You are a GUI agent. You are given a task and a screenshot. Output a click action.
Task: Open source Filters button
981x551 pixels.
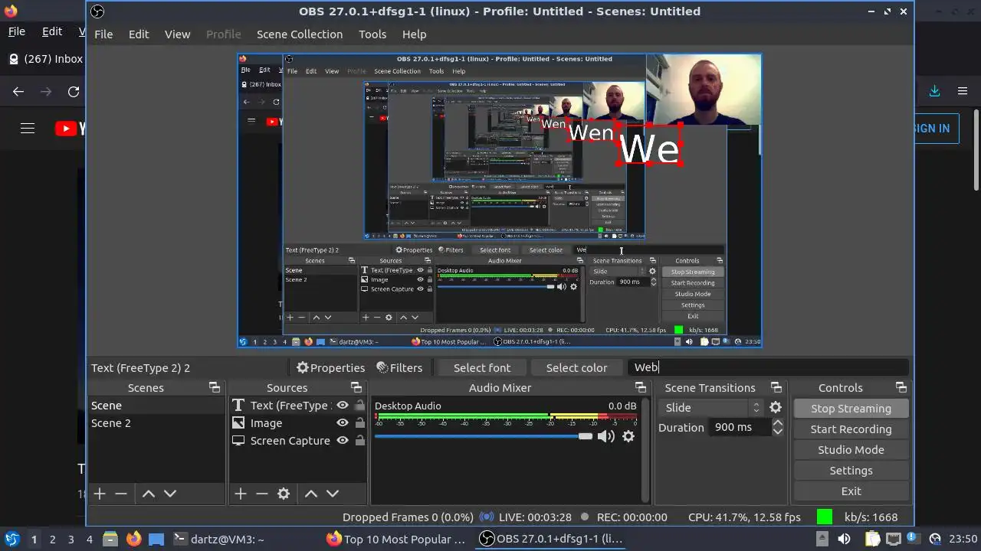click(x=399, y=368)
